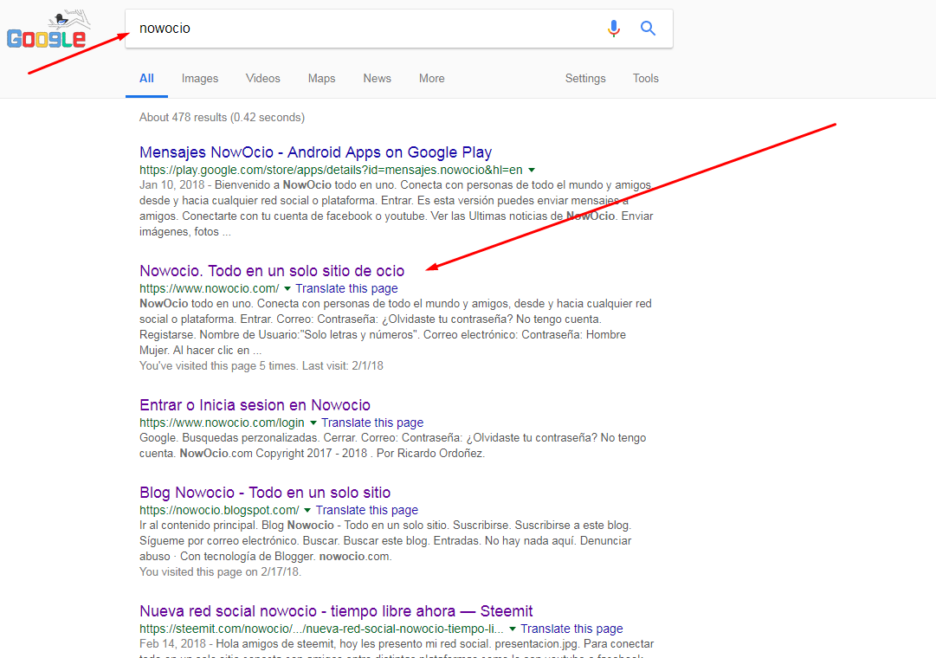
Task: Click the green nowocio.blogspot.com URL text
Action: click(220, 510)
